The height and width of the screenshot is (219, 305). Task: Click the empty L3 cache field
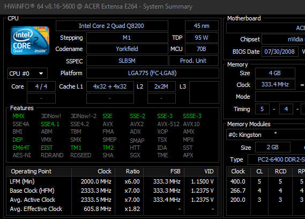point(204,92)
